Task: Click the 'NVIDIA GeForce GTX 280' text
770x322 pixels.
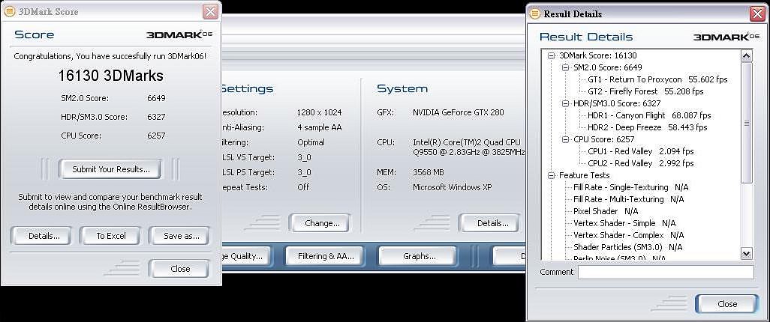Action: [458, 112]
